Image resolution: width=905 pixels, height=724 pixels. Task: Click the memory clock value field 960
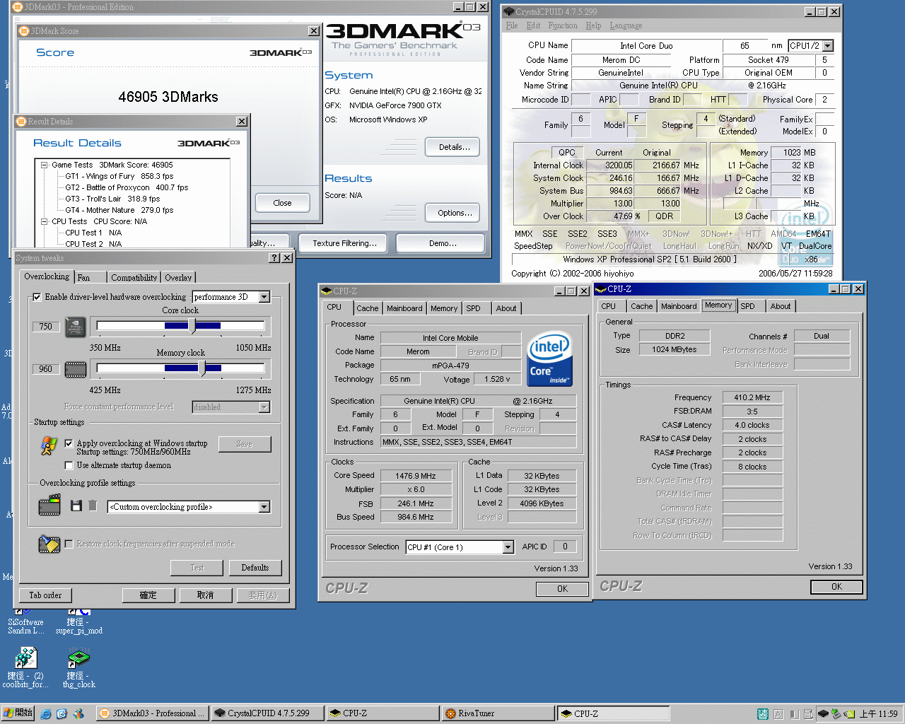point(46,369)
